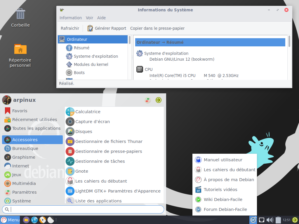
Task: Click the Systeme d'exploitation gear icon in sidebar
Action: (69, 56)
